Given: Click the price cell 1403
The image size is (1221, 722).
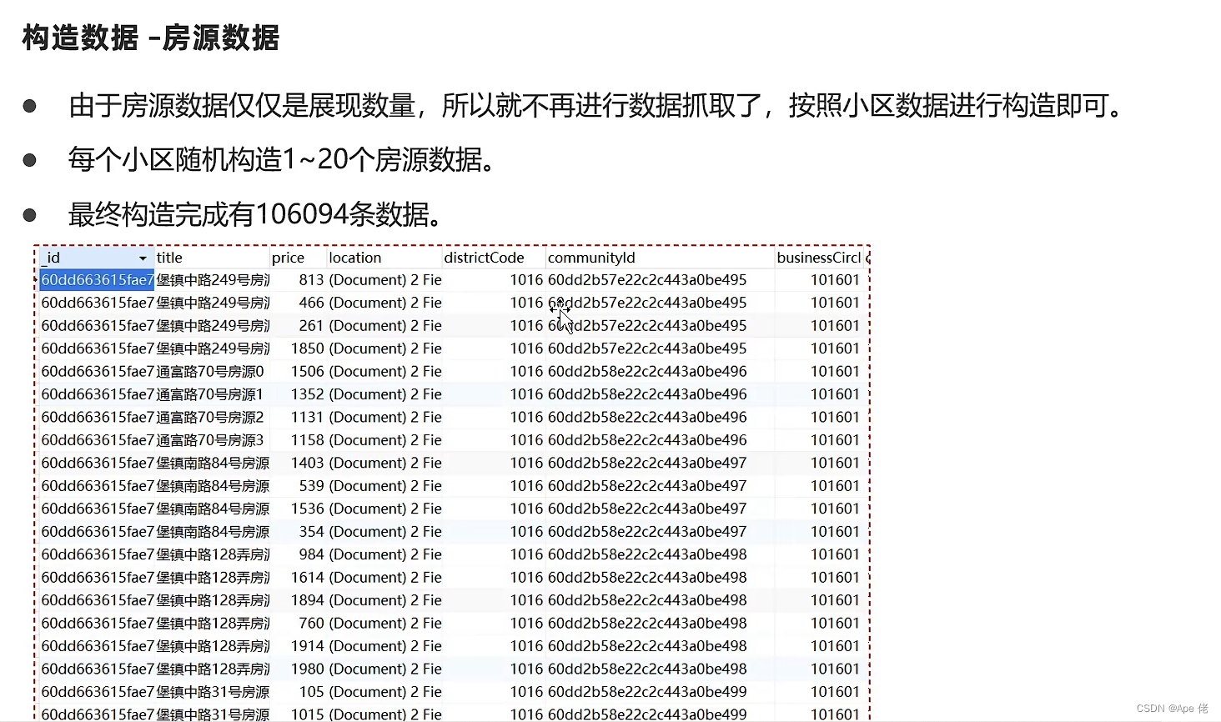Looking at the screenshot, I should click(298, 464).
